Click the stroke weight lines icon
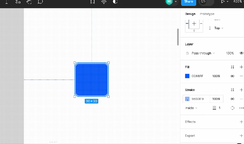 [x=214, y=108]
